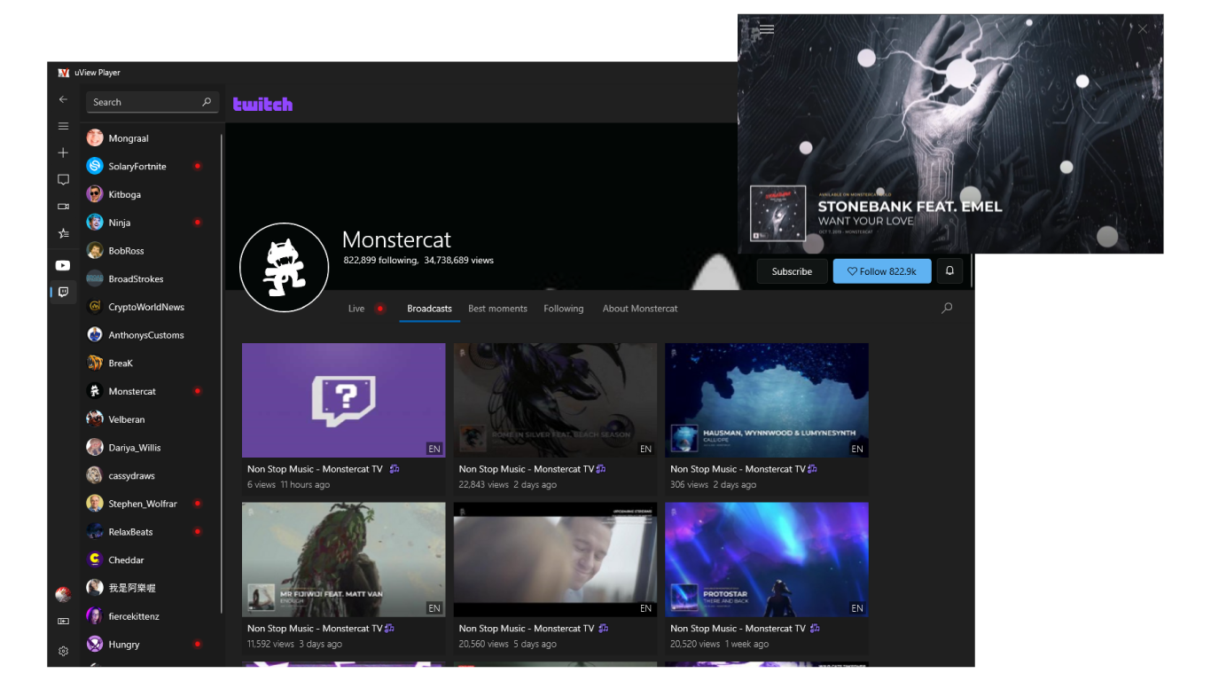1211x681 pixels.
Task: Open the Following tab
Action: pyautogui.click(x=564, y=309)
